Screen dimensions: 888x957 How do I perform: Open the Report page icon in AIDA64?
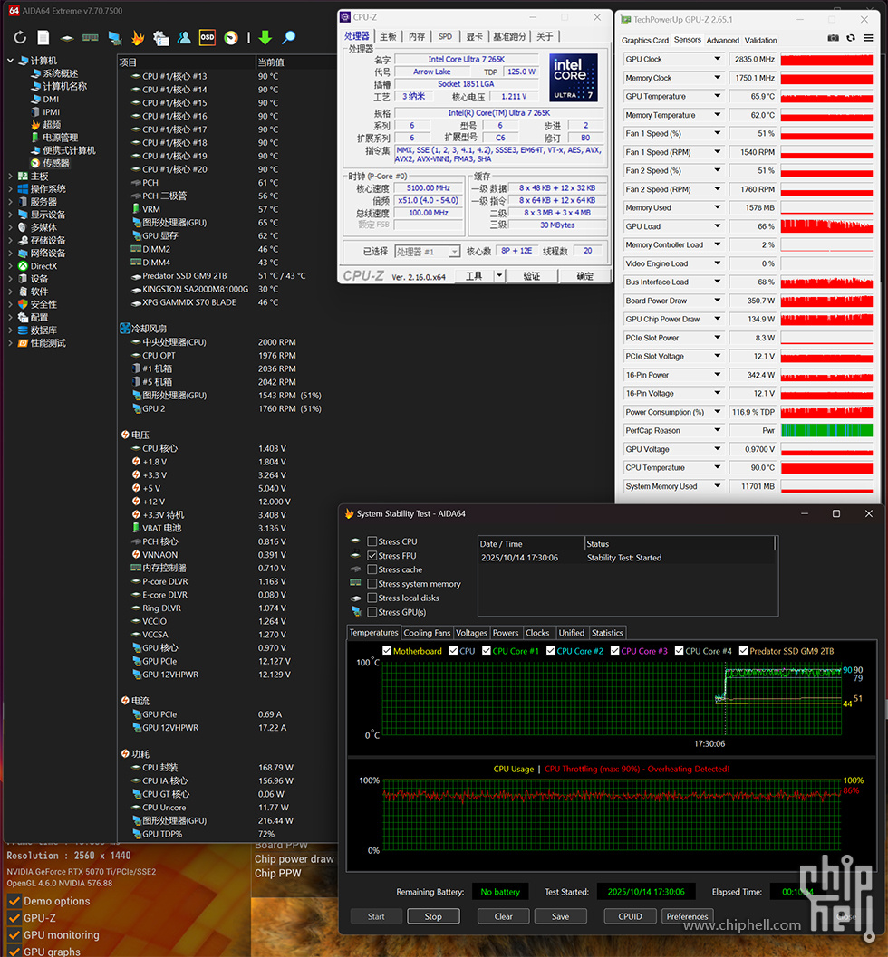coord(43,37)
